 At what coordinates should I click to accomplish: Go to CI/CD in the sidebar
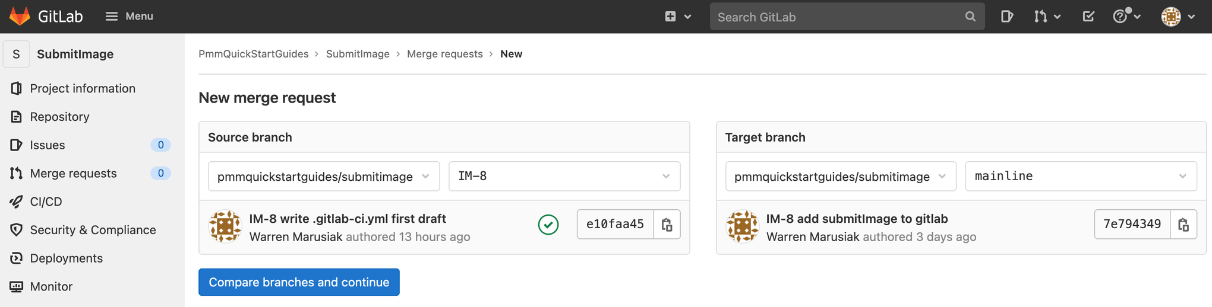[x=46, y=202]
